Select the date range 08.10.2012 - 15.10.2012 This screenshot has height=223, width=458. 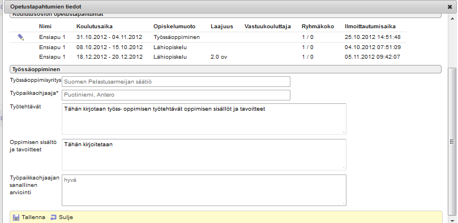109,47
